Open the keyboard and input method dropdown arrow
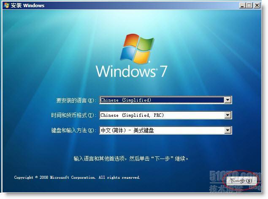This screenshot has width=268, height=199. (x=227, y=131)
